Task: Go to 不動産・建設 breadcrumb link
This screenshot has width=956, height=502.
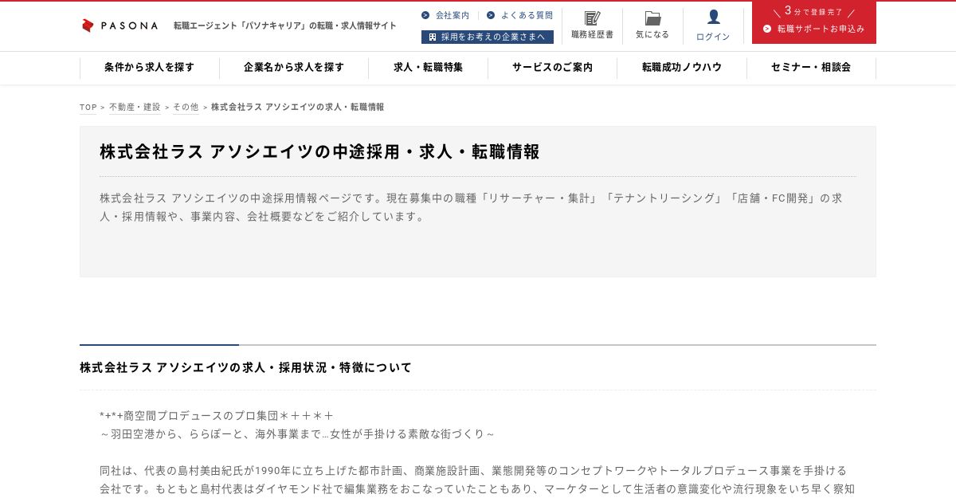Action: click(x=135, y=107)
